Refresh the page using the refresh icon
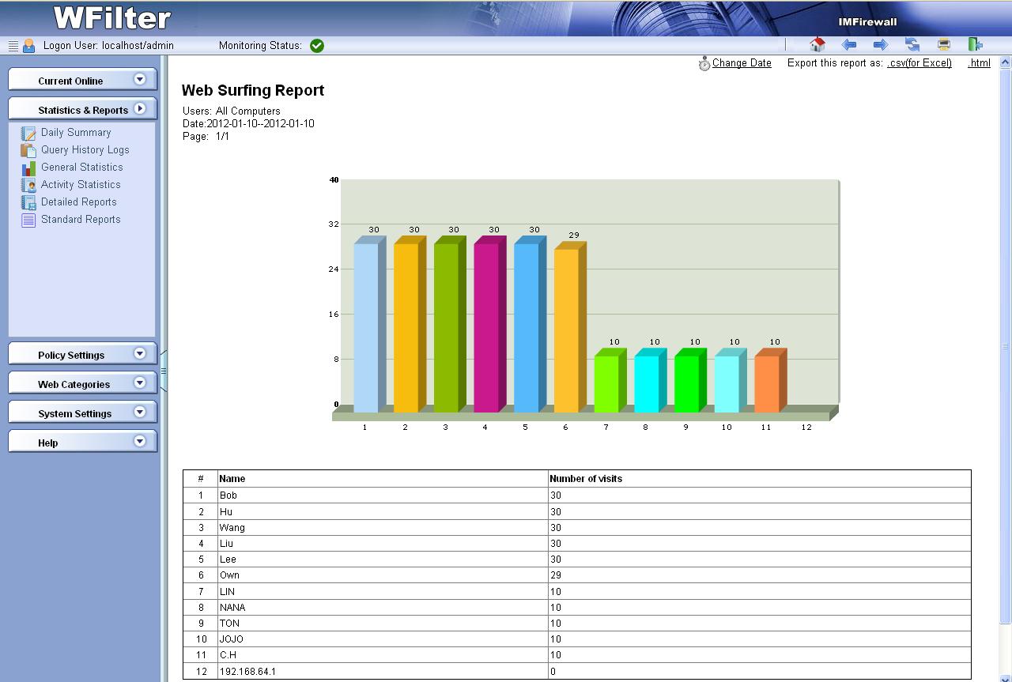 [x=912, y=45]
